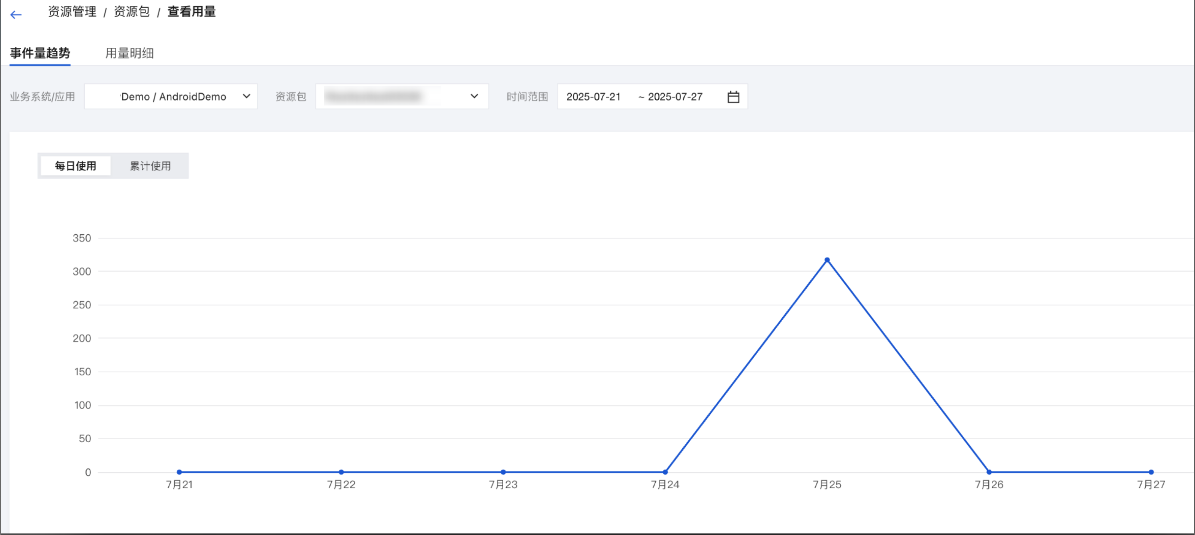This screenshot has height=535, width=1195.
Task: Click the 7月25 peak data point
Action: pos(827,260)
